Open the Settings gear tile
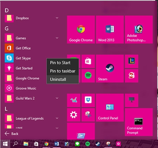 point(74,115)
